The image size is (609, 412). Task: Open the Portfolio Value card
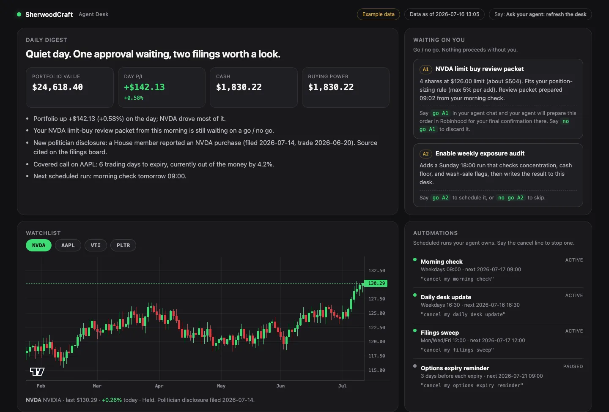(70, 87)
